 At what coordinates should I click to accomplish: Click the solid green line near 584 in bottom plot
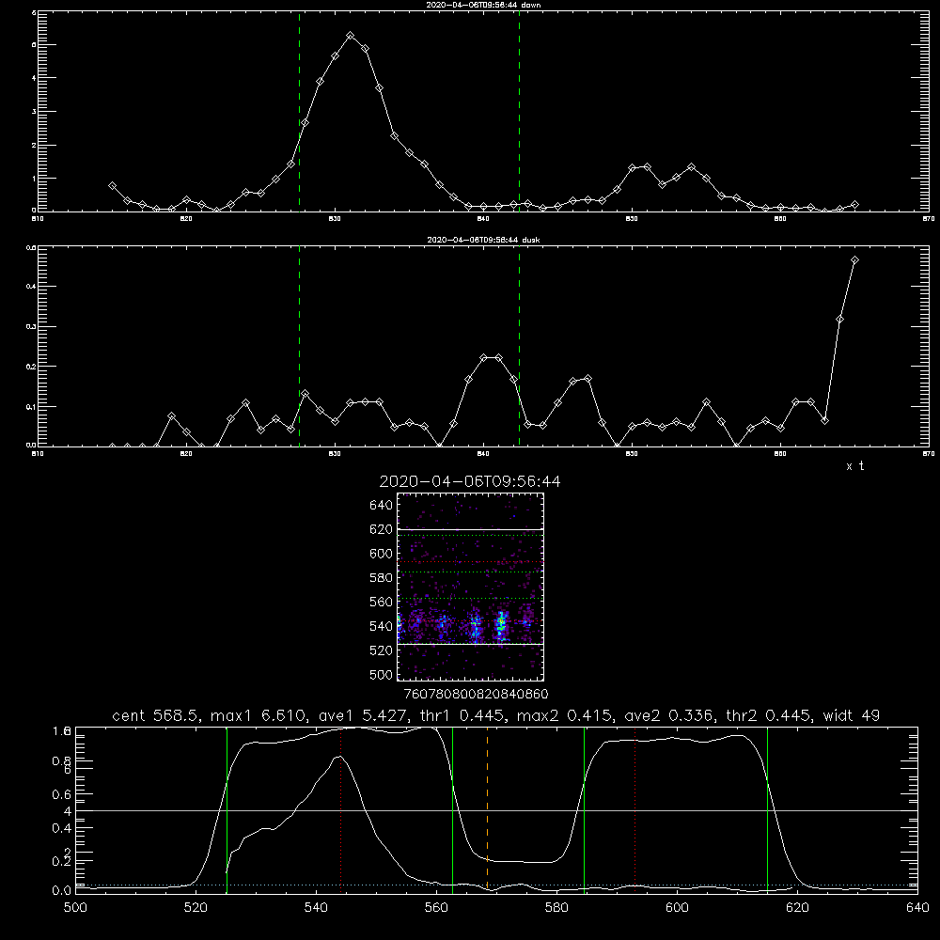click(x=584, y=809)
